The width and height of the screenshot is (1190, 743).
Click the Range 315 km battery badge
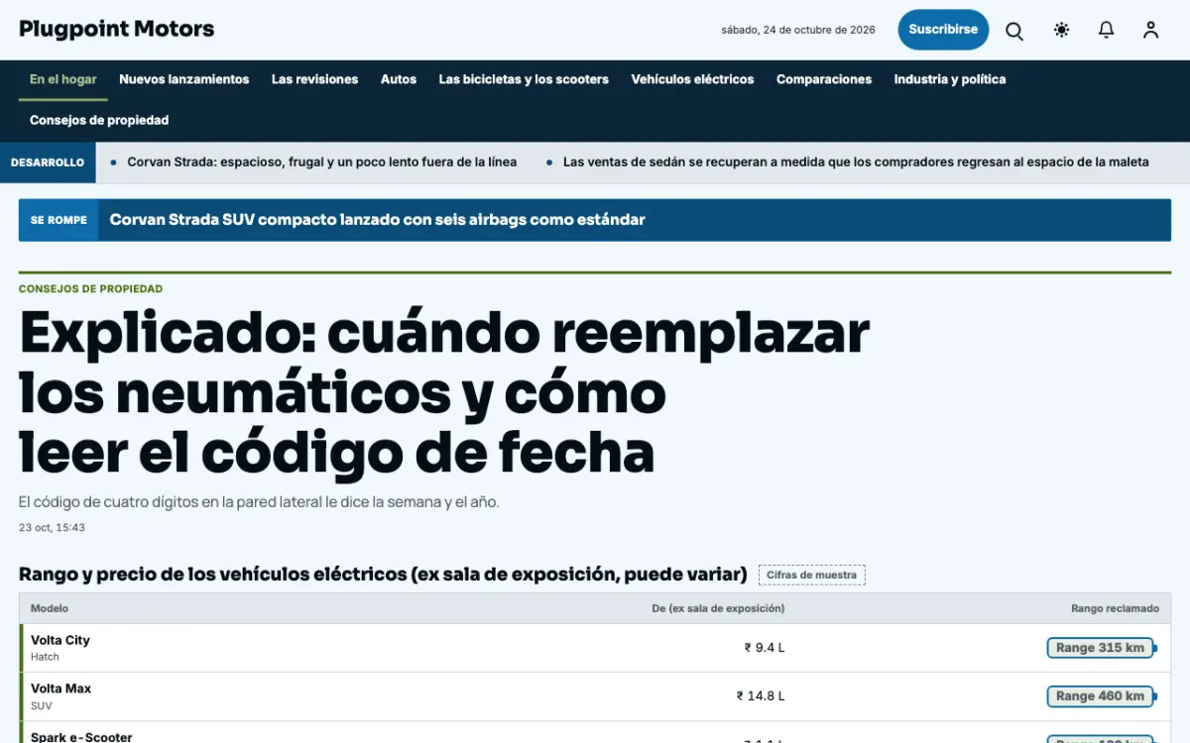tap(1102, 648)
